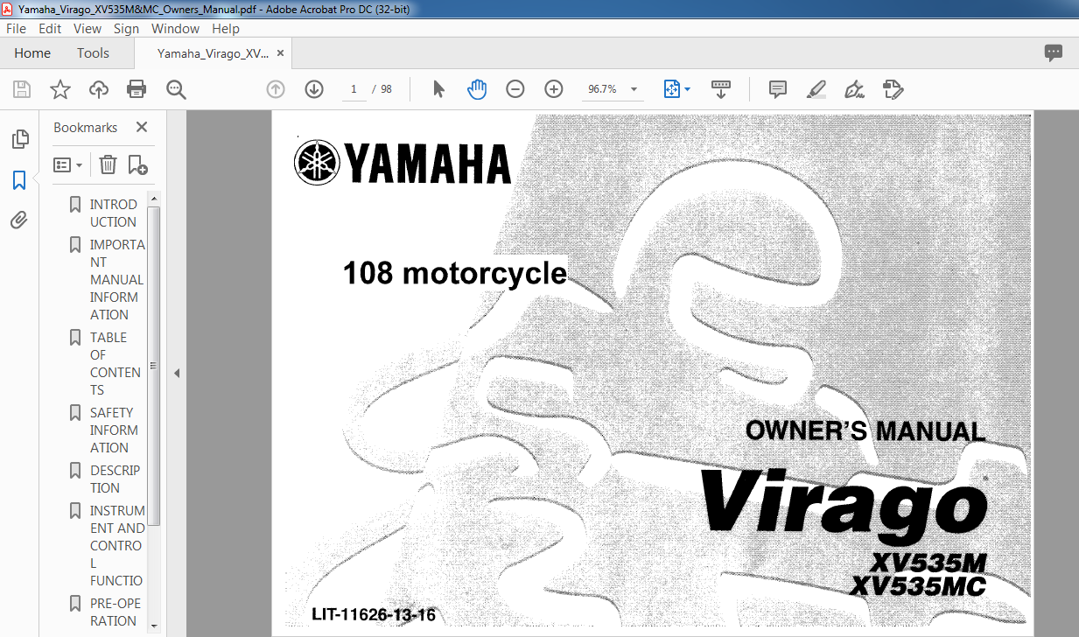Activate the hand pan tool

tap(477, 89)
